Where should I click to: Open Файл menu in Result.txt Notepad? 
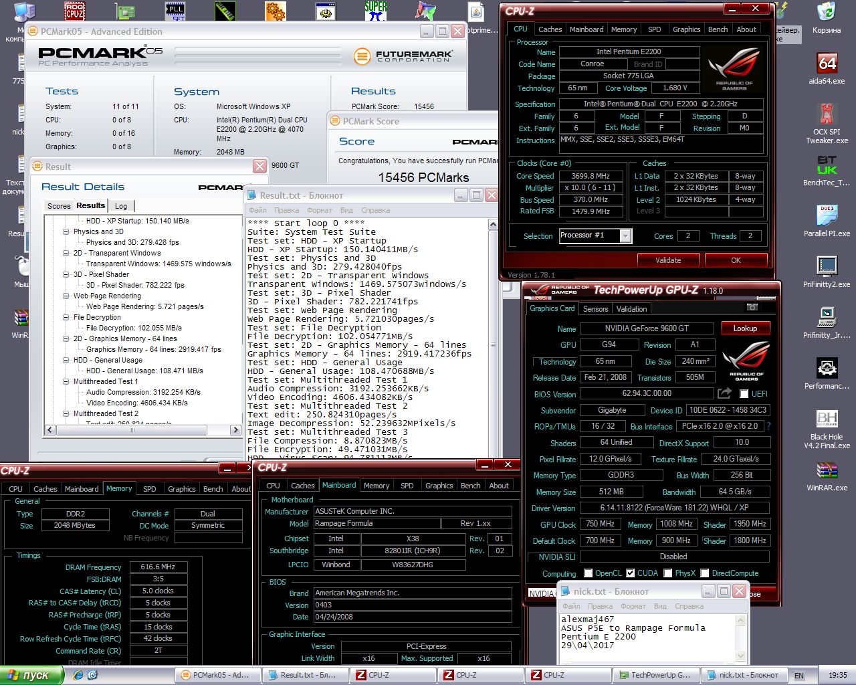coord(257,210)
